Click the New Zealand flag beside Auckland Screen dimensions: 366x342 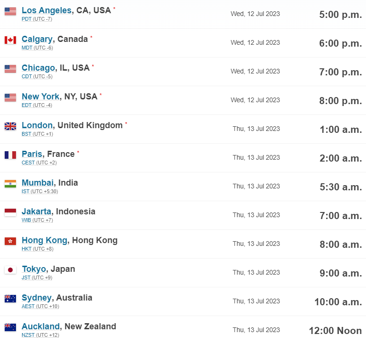coord(10,327)
